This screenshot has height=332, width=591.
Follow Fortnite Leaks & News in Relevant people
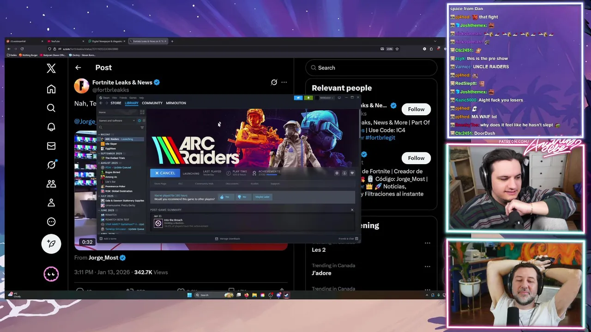tap(416, 109)
